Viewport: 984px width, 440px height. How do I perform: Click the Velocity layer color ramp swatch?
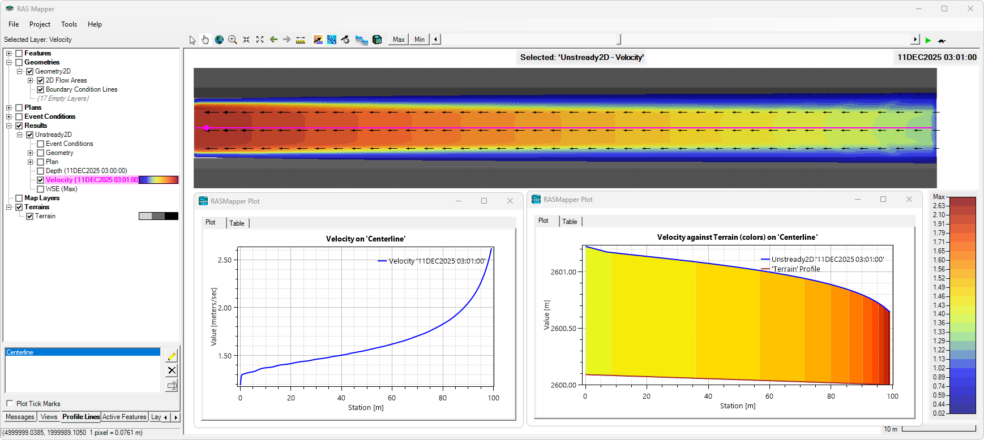(x=159, y=180)
